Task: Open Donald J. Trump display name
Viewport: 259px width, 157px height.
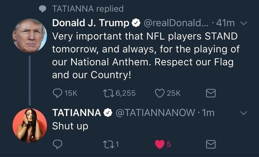Action: (x=91, y=23)
